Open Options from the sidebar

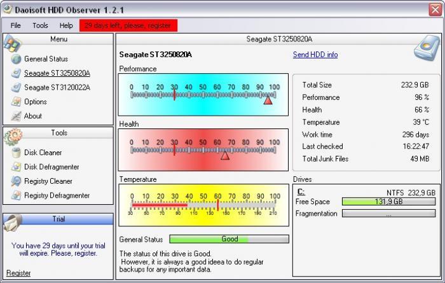pos(36,102)
